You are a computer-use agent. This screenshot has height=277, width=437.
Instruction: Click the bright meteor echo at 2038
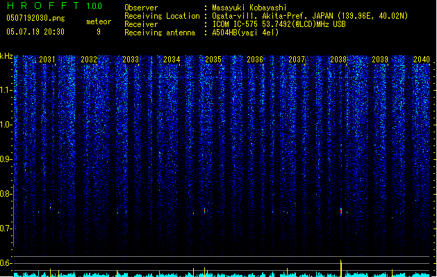341,211
